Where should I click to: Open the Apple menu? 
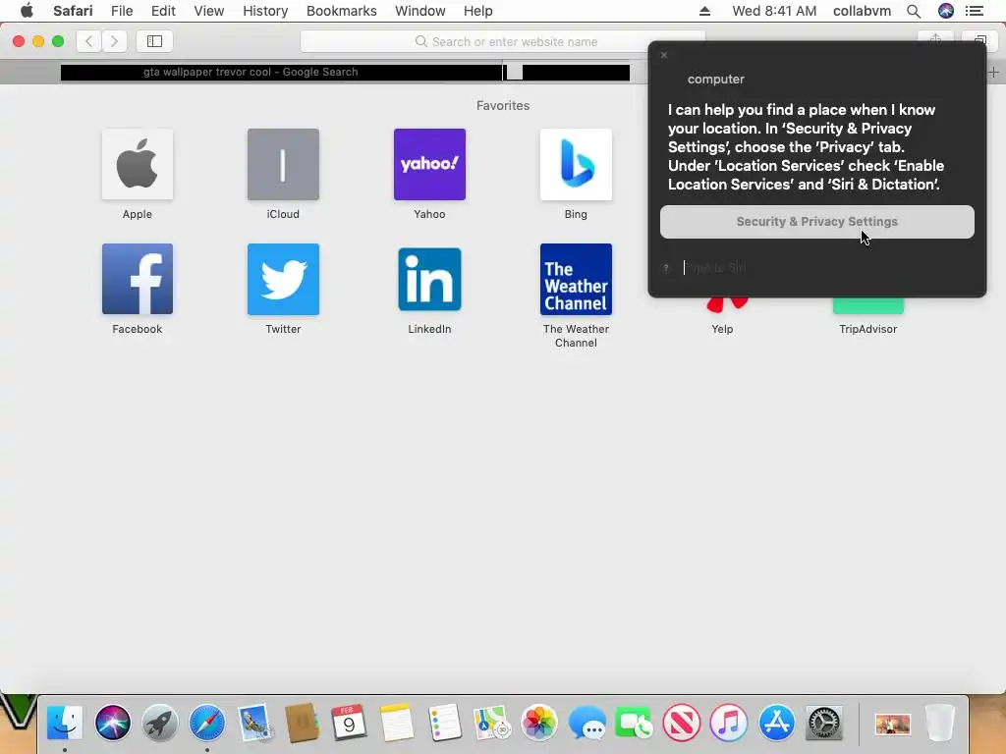pyautogui.click(x=27, y=11)
